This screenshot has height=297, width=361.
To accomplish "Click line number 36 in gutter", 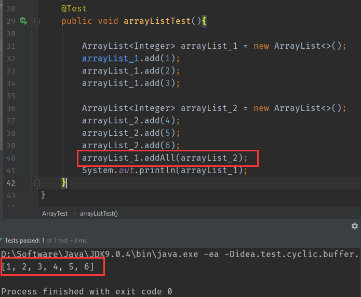I will (11, 108).
